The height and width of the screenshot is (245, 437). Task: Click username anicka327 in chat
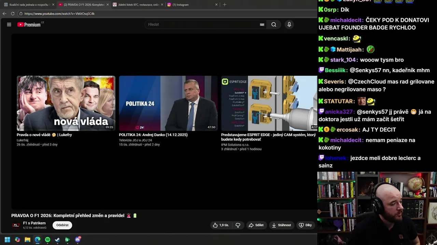click(340, 112)
